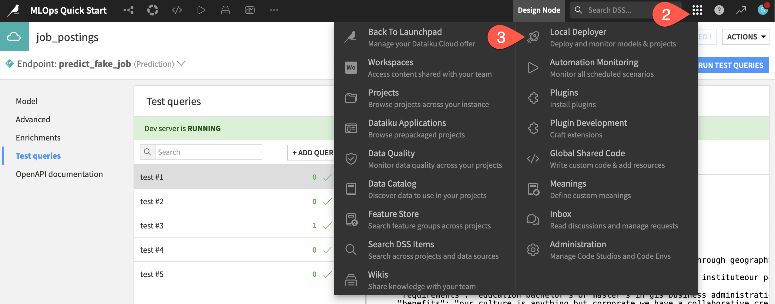This screenshot has height=304, width=775.
Task: Open the Flow icon in top bar
Action: 129,10
